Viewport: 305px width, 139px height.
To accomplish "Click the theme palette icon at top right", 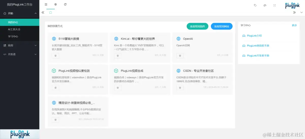I will (265, 5).
